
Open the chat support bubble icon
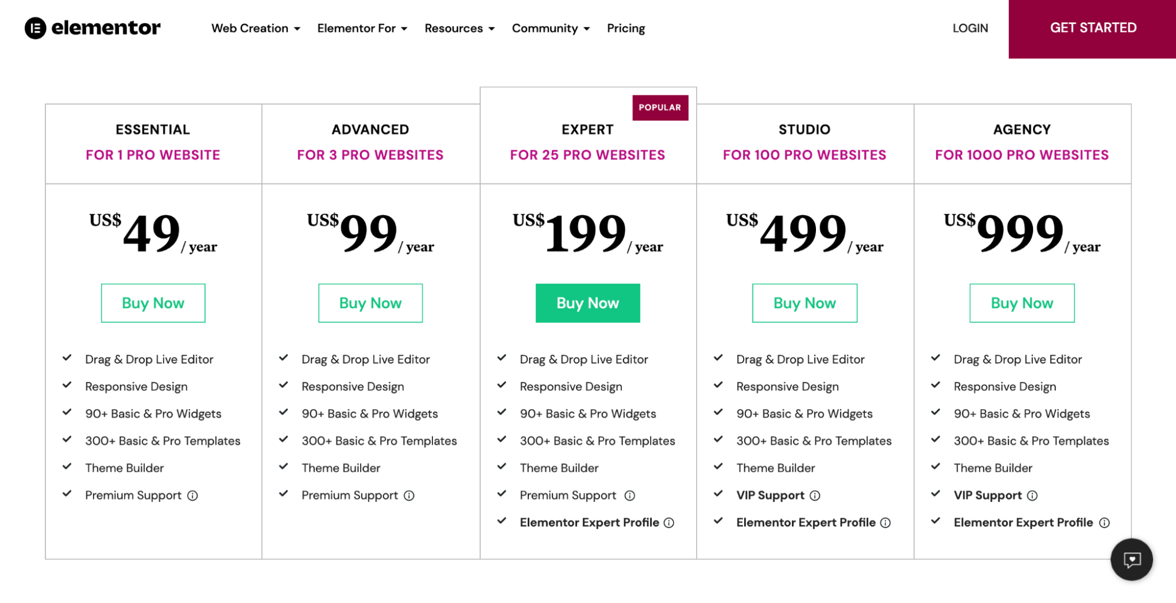pos(1131,559)
